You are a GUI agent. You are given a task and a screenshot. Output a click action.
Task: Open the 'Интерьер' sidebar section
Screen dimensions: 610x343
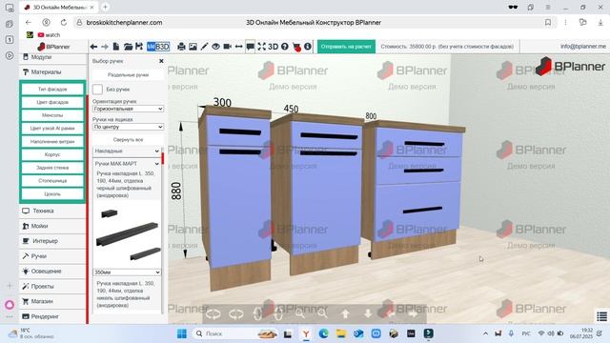tap(52, 241)
